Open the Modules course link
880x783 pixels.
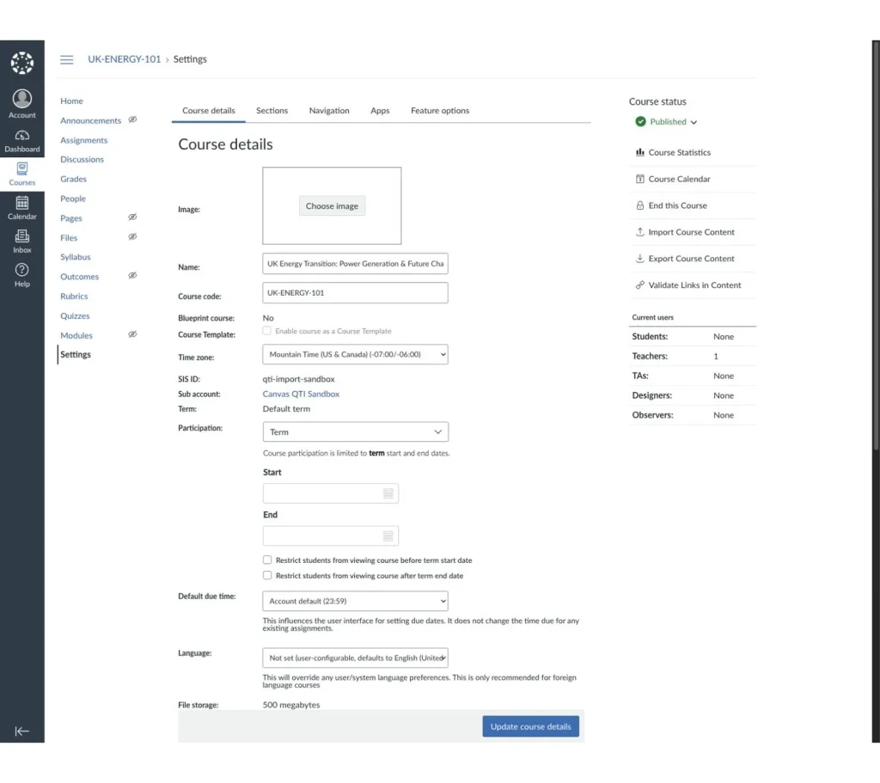click(x=76, y=336)
